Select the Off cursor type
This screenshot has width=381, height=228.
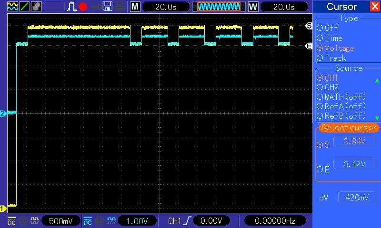[328, 28]
